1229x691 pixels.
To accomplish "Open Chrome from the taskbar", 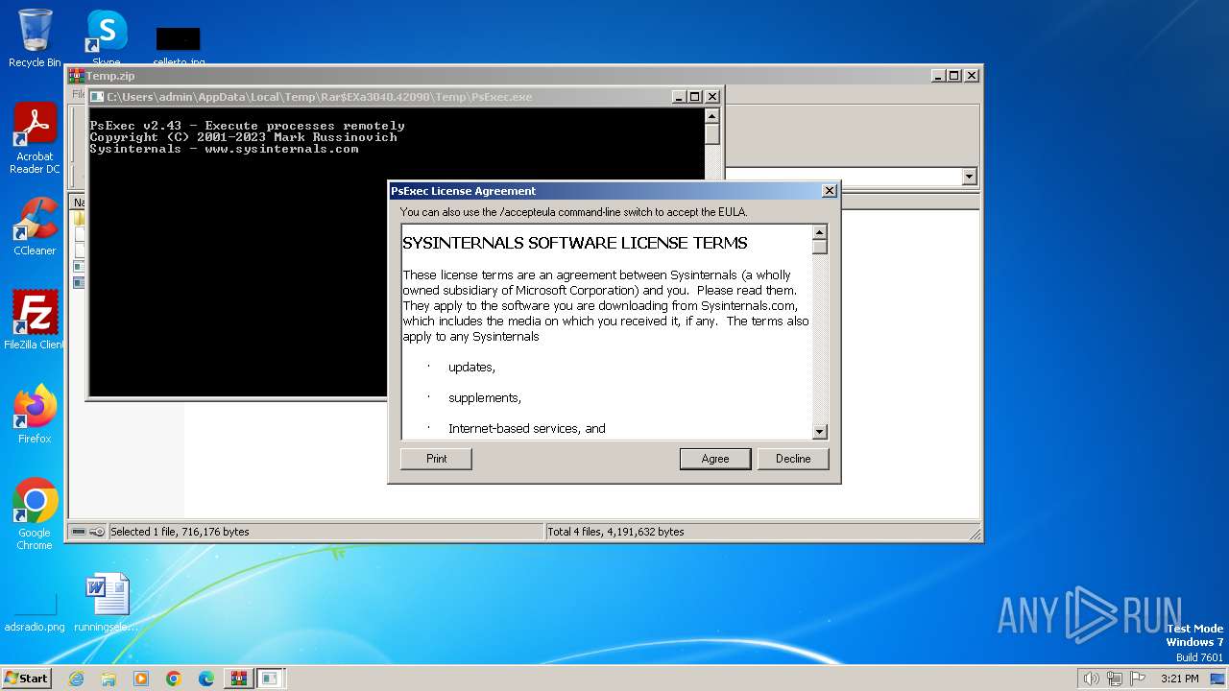I will tap(174, 679).
